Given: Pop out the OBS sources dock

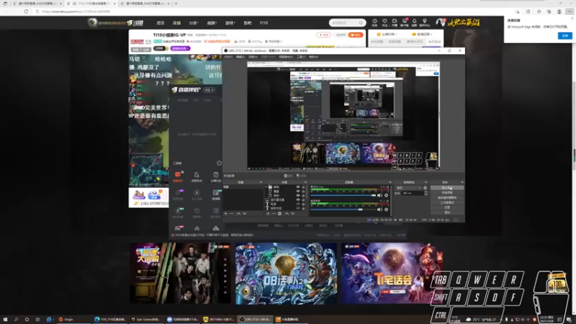Looking at the screenshot, I should pyautogui.click(x=305, y=182).
